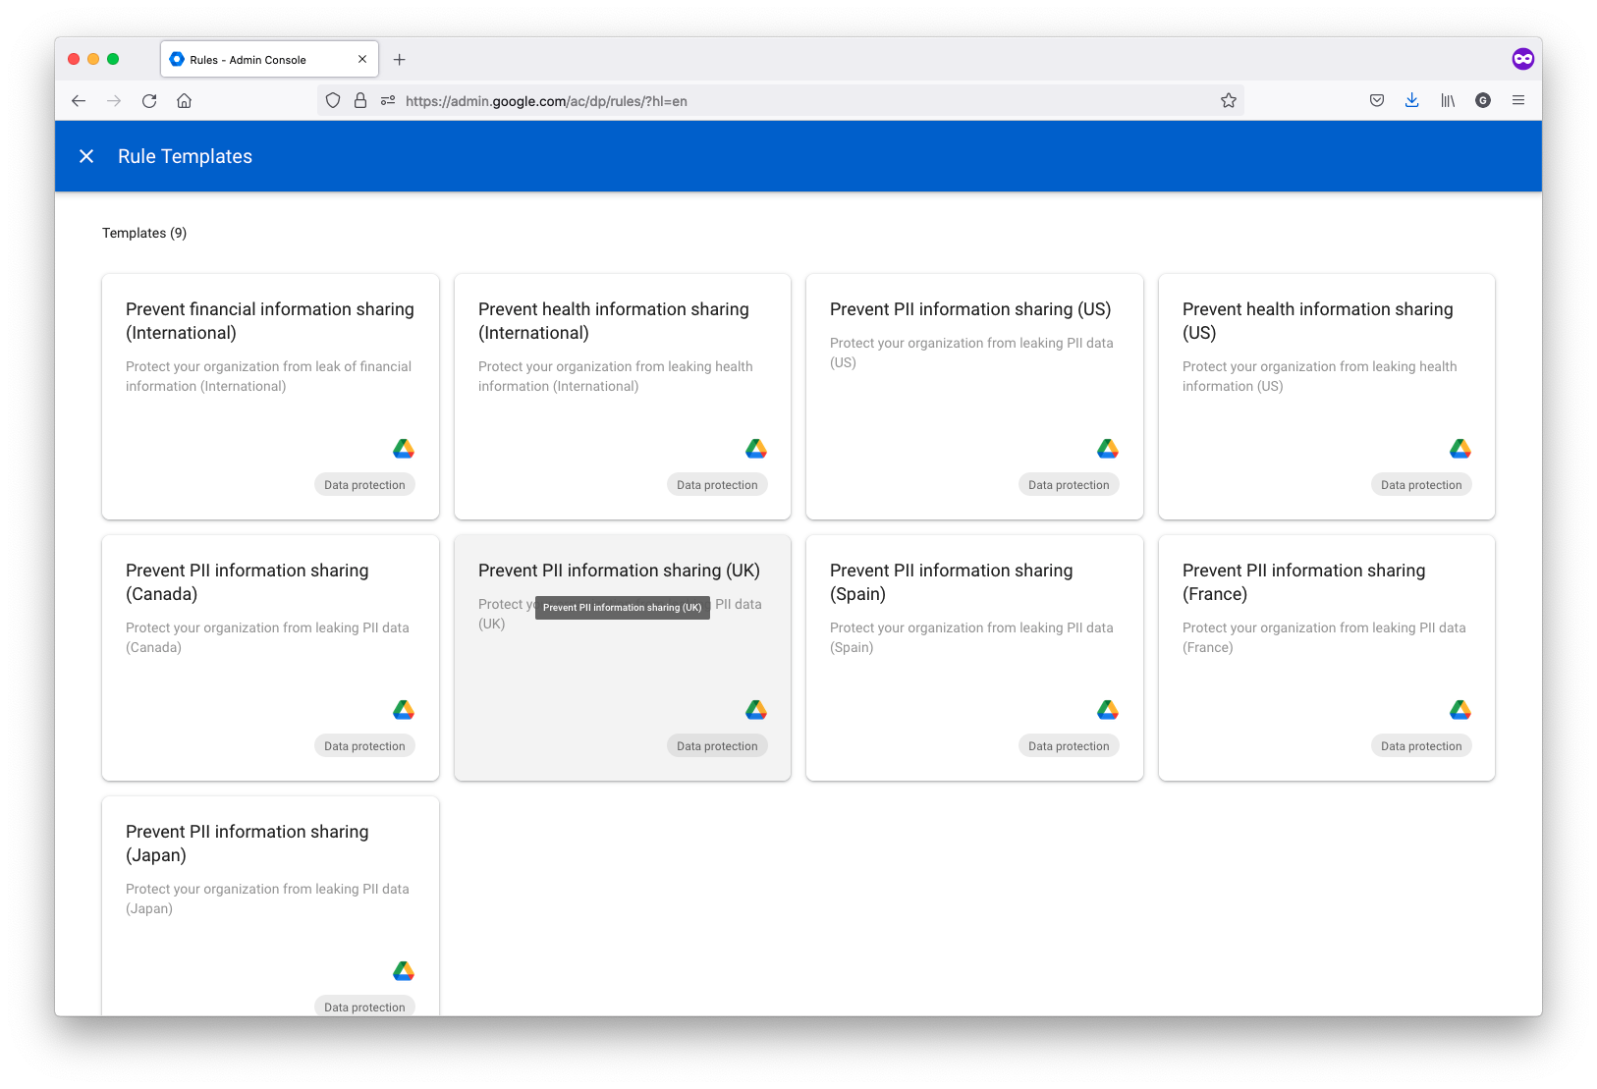The width and height of the screenshot is (1597, 1089).
Task: Click the browser forward arrow
Action: click(114, 100)
